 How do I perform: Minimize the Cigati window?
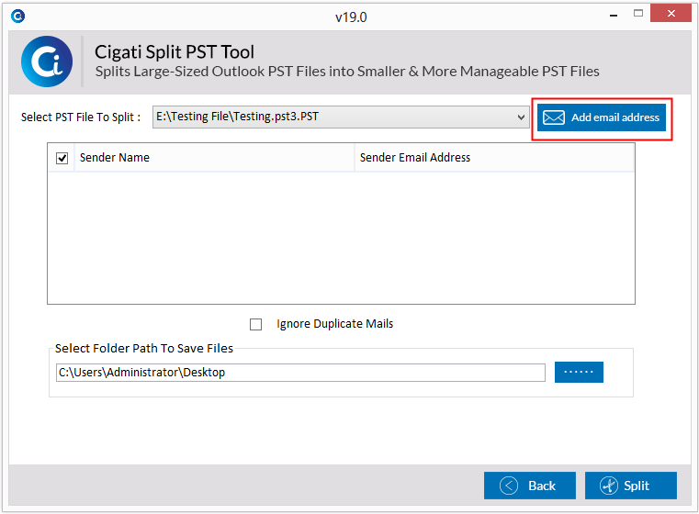[614, 15]
